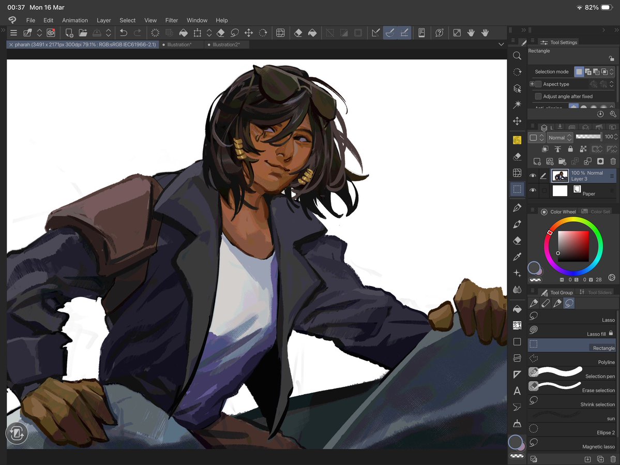The image size is (620, 465).
Task: Click the Scale/Rotate transform icon
Action: (x=198, y=33)
